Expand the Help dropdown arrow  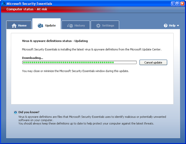[178, 26]
